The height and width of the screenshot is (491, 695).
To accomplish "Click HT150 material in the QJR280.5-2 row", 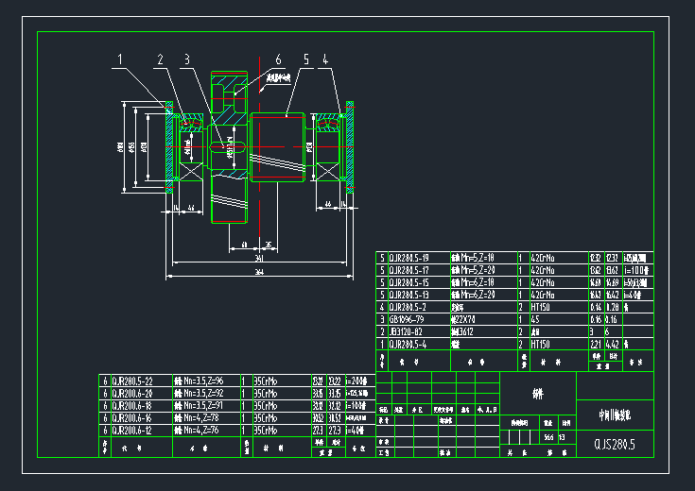I will (x=541, y=307).
